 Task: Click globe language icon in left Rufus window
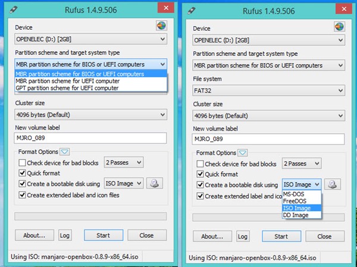coord(161,26)
